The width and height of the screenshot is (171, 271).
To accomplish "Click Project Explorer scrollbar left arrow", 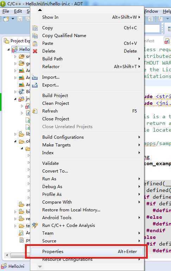I will tap(7, 255).
